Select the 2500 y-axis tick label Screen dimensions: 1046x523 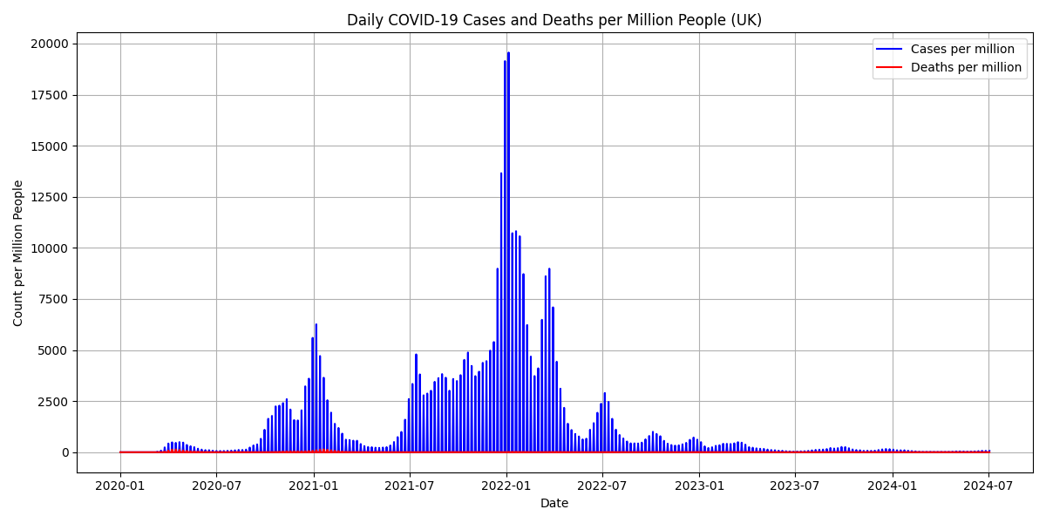tap(54, 402)
